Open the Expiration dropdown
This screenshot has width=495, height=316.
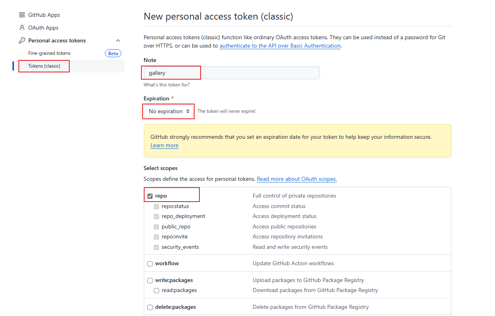pyautogui.click(x=169, y=111)
